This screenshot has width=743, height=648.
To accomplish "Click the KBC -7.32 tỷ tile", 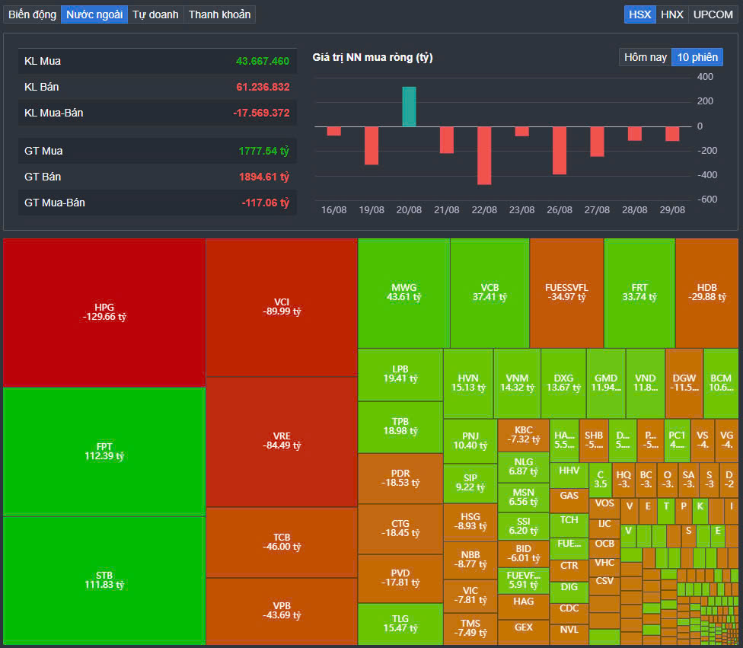I will 524,435.
